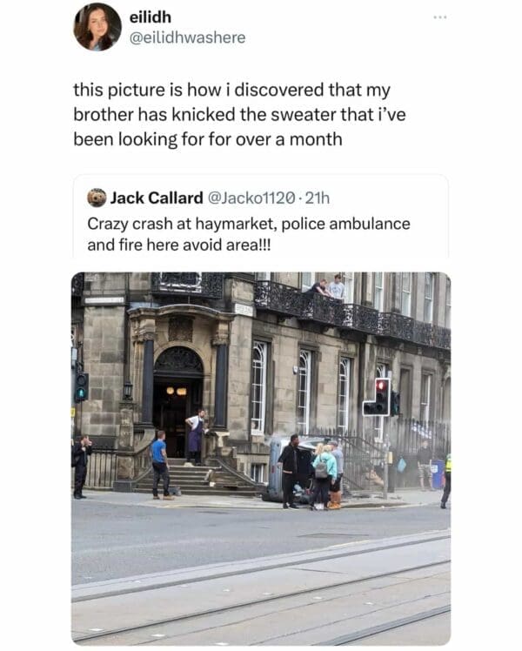Viewport: 522px width, 651px height.
Task: Tap the two people leaning over the balcony
Action: (326, 287)
